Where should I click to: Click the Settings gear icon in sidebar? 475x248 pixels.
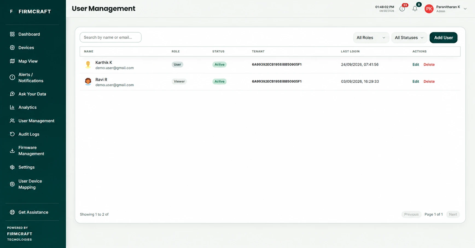click(12, 167)
